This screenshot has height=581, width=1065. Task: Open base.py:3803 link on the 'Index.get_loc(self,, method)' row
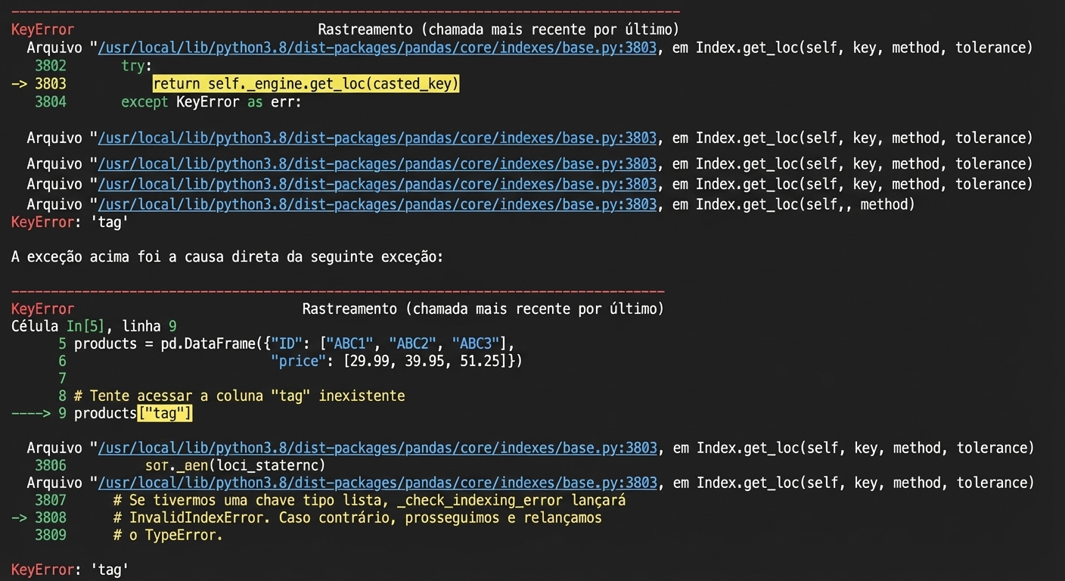click(377, 204)
